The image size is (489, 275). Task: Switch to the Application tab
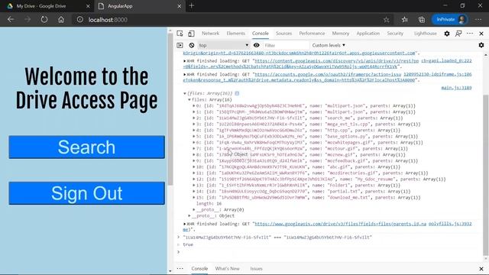point(368,34)
